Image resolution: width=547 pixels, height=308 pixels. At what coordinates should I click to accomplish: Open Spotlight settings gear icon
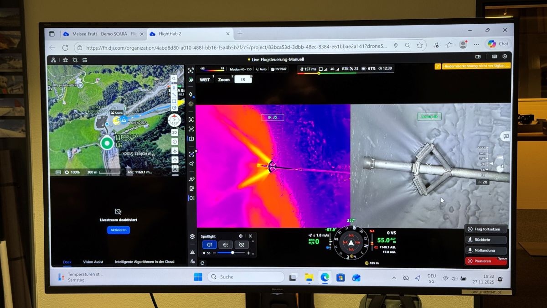coord(241,236)
